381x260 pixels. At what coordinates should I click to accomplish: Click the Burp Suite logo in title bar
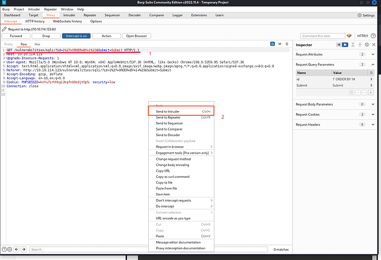4,3
